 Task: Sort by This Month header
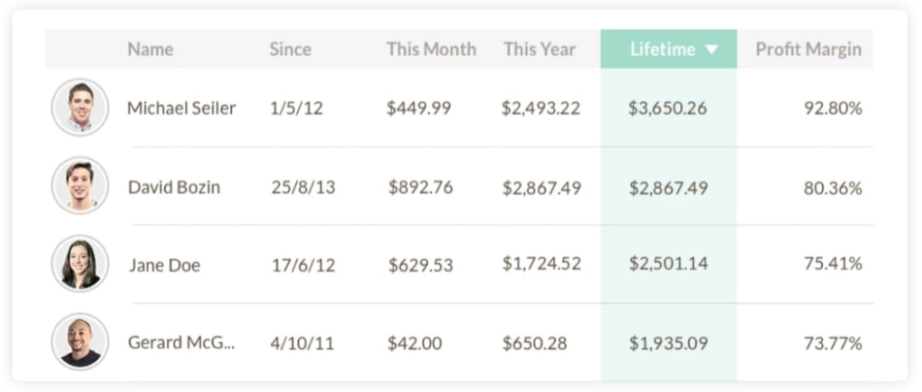coord(431,49)
